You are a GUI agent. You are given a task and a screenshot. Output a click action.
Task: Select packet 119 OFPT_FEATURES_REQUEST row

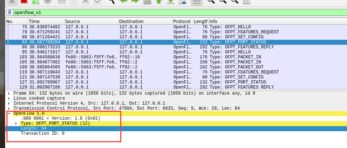176,72
